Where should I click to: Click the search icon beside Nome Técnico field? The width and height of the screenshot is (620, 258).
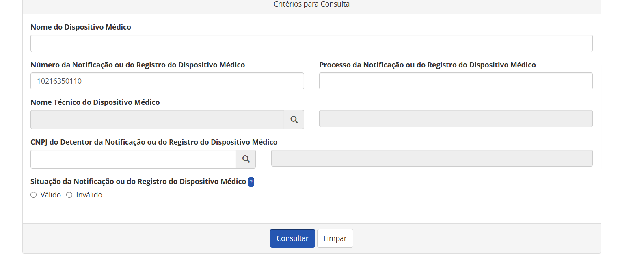pyautogui.click(x=294, y=119)
